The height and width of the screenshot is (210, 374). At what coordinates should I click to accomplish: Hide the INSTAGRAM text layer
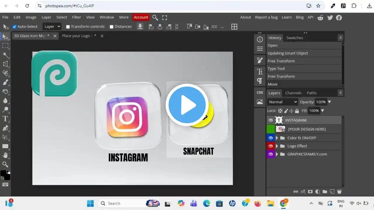(271, 120)
